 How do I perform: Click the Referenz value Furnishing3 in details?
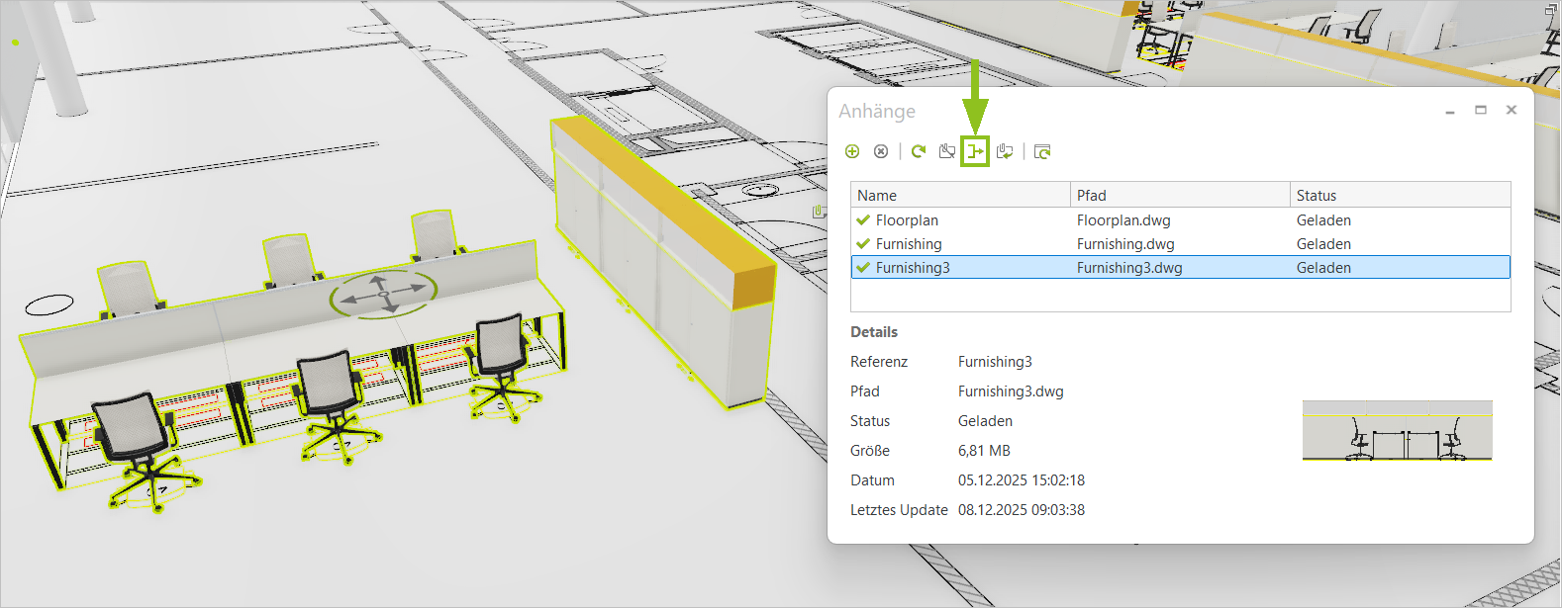995,362
